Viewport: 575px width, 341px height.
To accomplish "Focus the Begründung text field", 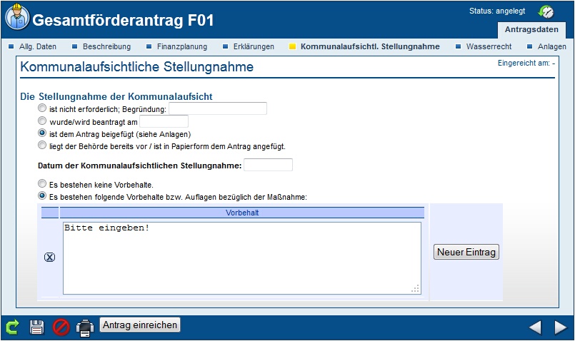I will coord(218,108).
